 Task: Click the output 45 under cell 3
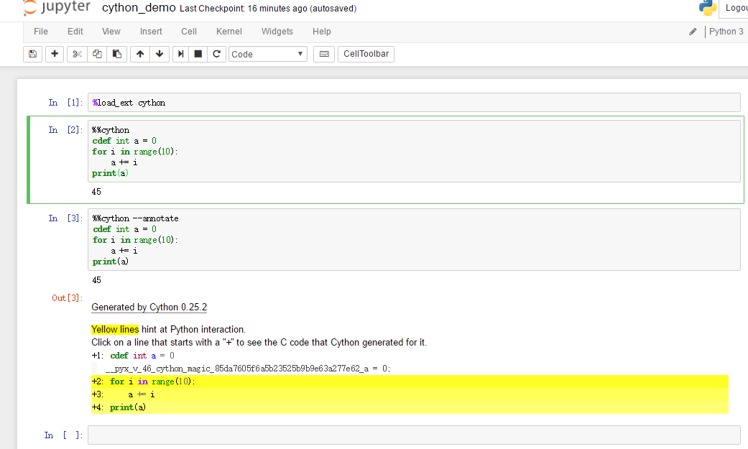(x=96, y=279)
